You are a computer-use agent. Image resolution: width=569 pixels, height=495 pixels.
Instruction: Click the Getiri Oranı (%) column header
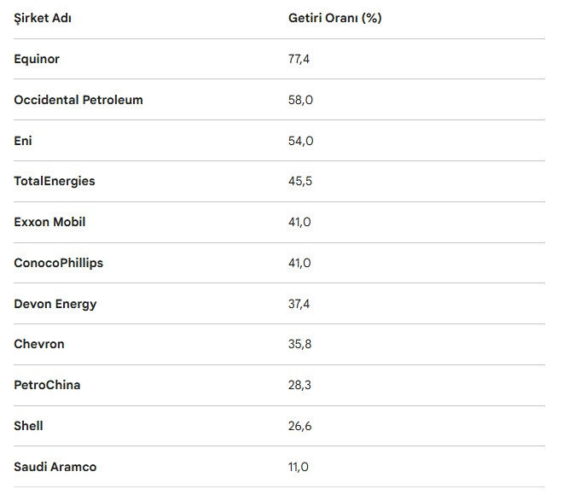pos(334,19)
